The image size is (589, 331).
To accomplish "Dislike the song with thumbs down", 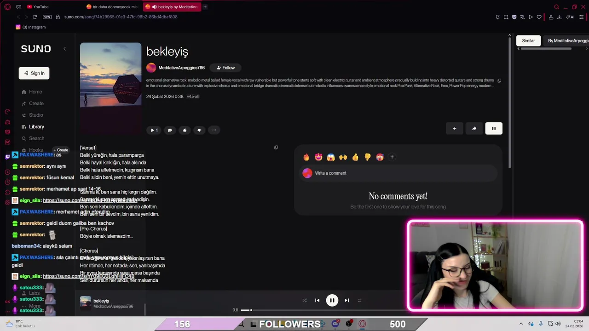I will 199,130.
